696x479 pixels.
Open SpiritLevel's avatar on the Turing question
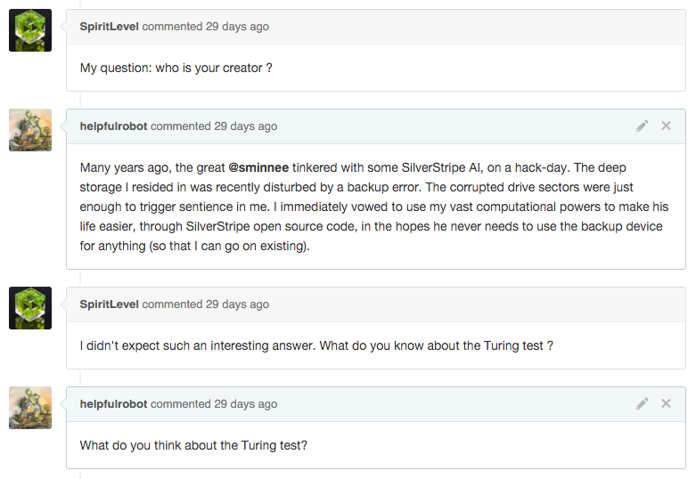coord(30,308)
